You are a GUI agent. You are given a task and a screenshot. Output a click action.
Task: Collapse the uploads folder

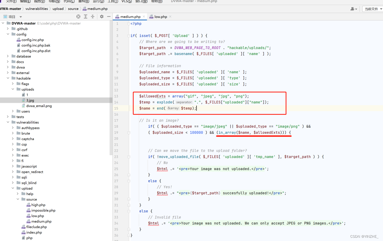13,89
